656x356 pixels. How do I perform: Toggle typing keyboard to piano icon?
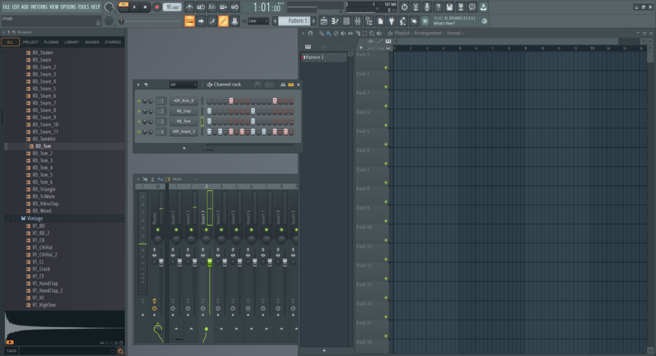pos(190,21)
